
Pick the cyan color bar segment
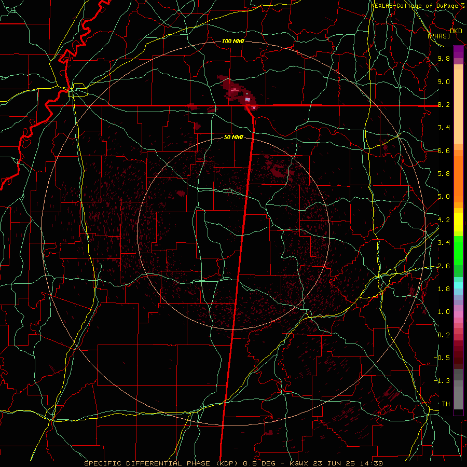(458, 285)
